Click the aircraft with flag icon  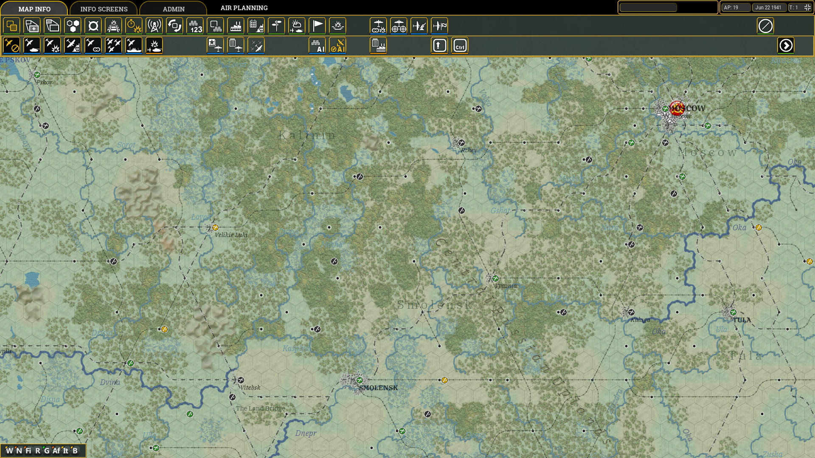(x=439, y=26)
